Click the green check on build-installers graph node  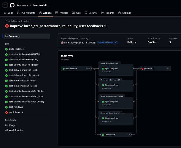[x=63, y=69]
